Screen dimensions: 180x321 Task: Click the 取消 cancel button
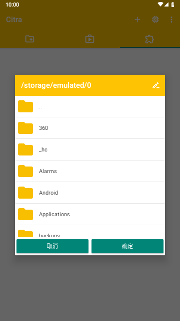click(x=52, y=246)
